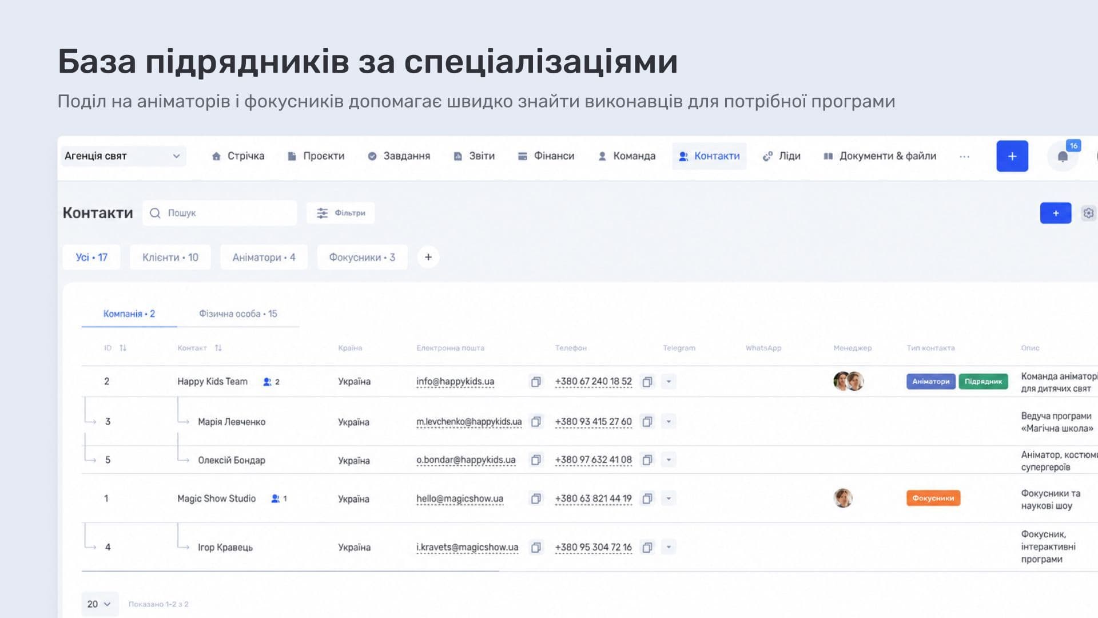Copy phone +380 95 304 72 16
1098x618 pixels.
point(647,548)
